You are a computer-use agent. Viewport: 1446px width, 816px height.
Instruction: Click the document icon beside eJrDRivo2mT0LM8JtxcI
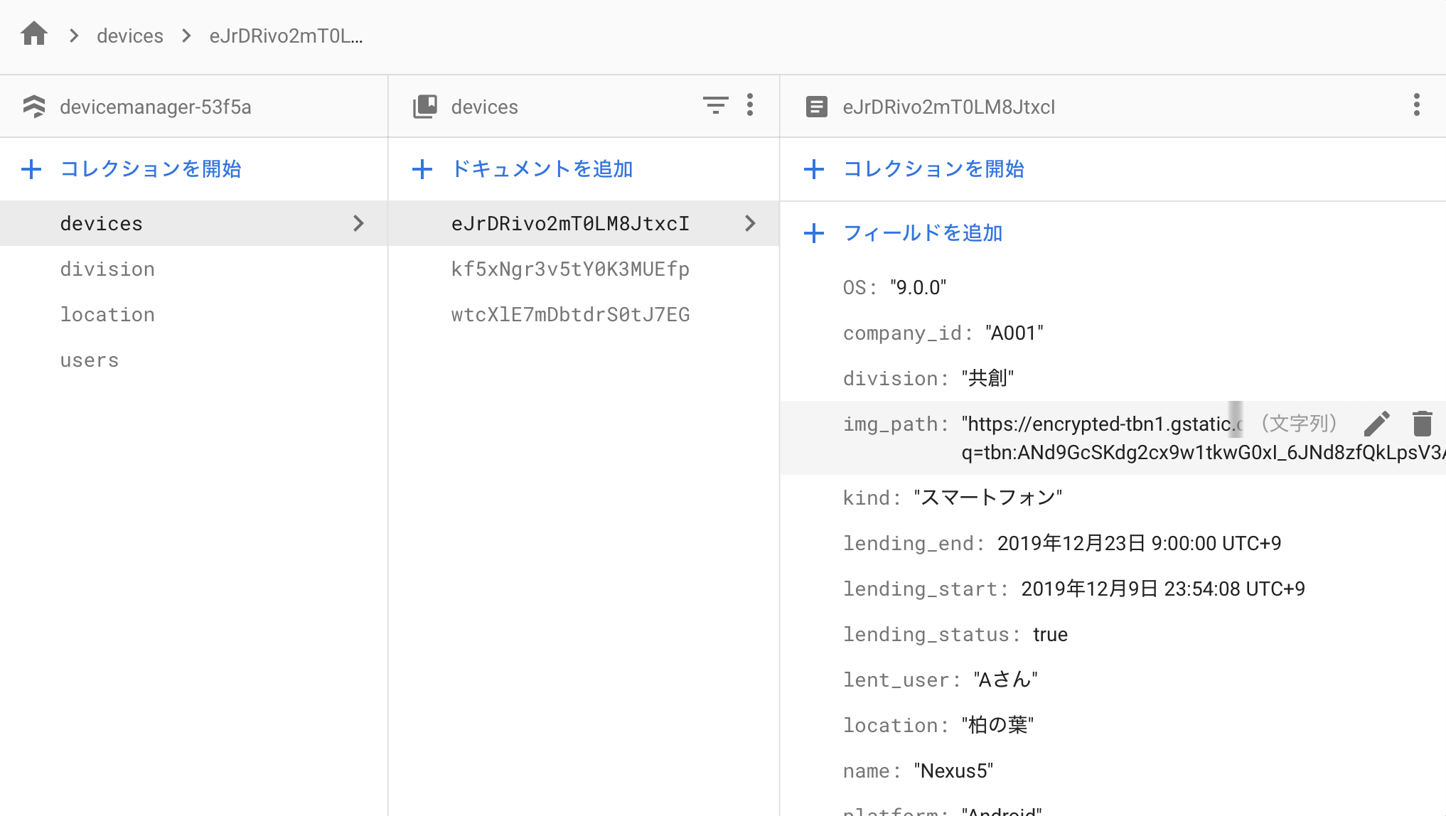point(816,106)
